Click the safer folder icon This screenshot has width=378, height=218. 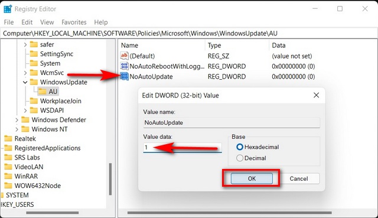click(x=34, y=44)
